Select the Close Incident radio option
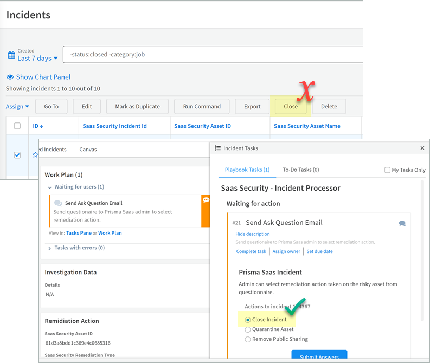Screen dimensions: 430x363 pos(248,320)
